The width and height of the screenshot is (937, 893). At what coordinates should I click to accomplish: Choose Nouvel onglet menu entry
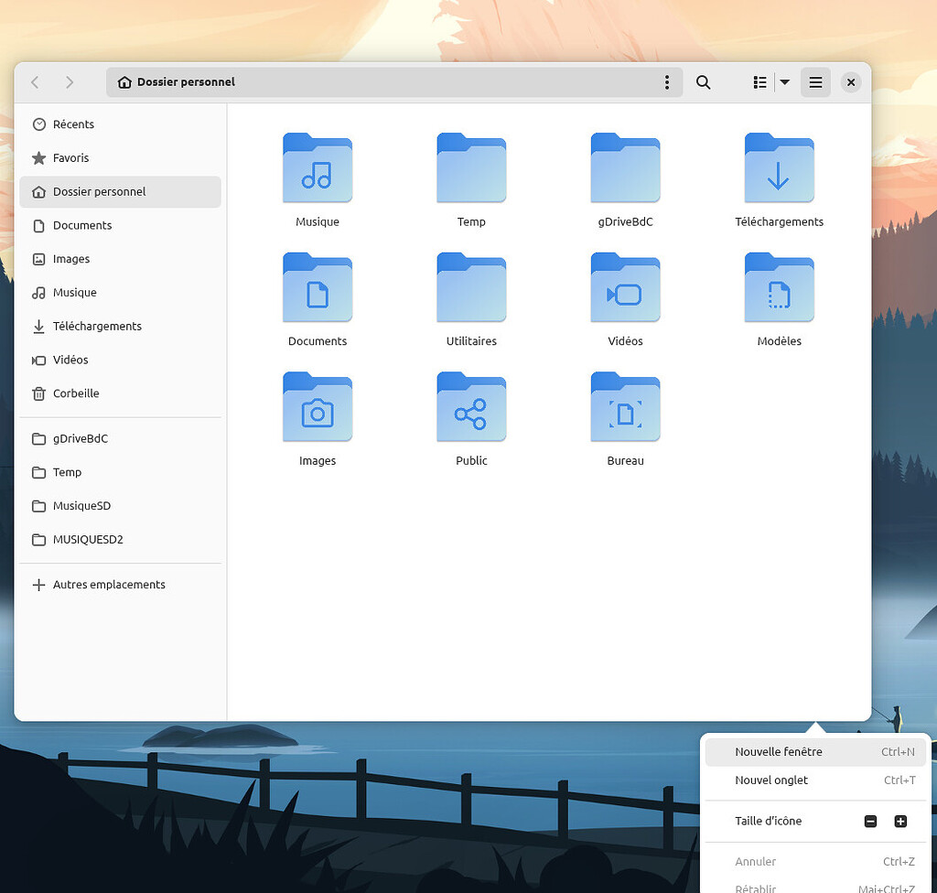[x=771, y=780]
